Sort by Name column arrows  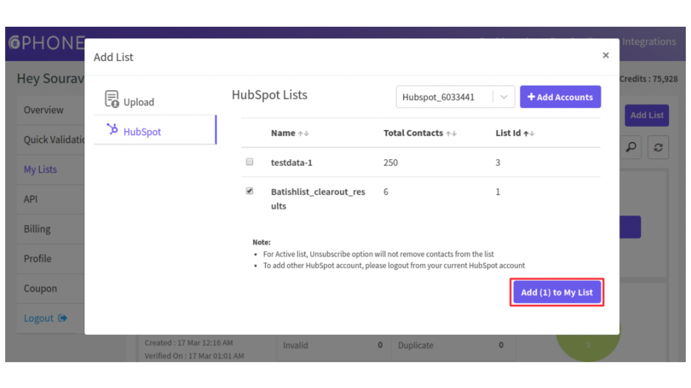[x=304, y=134]
